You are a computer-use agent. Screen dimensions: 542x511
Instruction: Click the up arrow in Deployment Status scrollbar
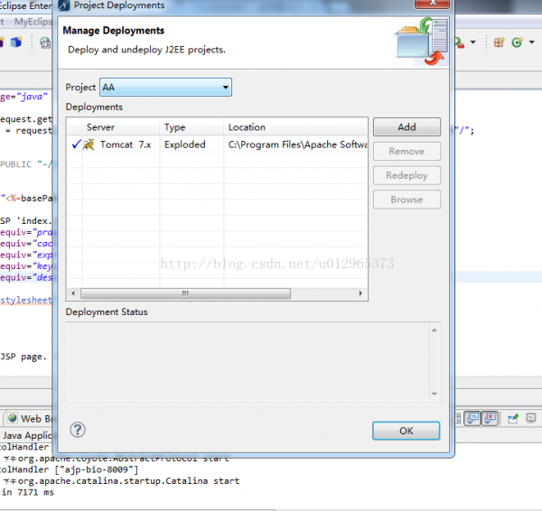tap(435, 330)
